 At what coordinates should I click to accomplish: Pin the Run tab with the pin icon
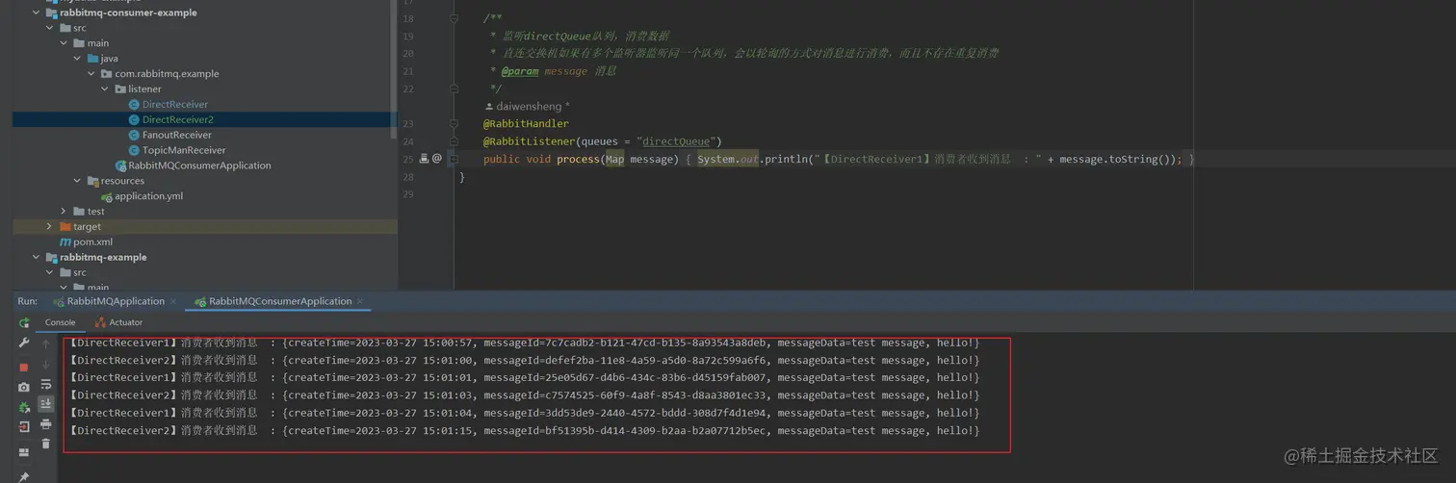pyautogui.click(x=24, y=475)
